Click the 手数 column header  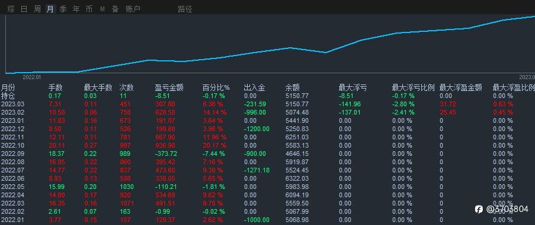pos(56,87)
